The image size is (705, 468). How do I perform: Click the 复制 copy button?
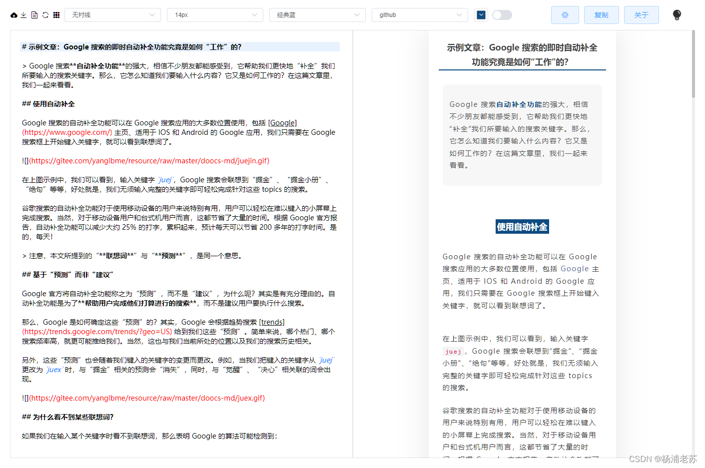coord(601,15)
